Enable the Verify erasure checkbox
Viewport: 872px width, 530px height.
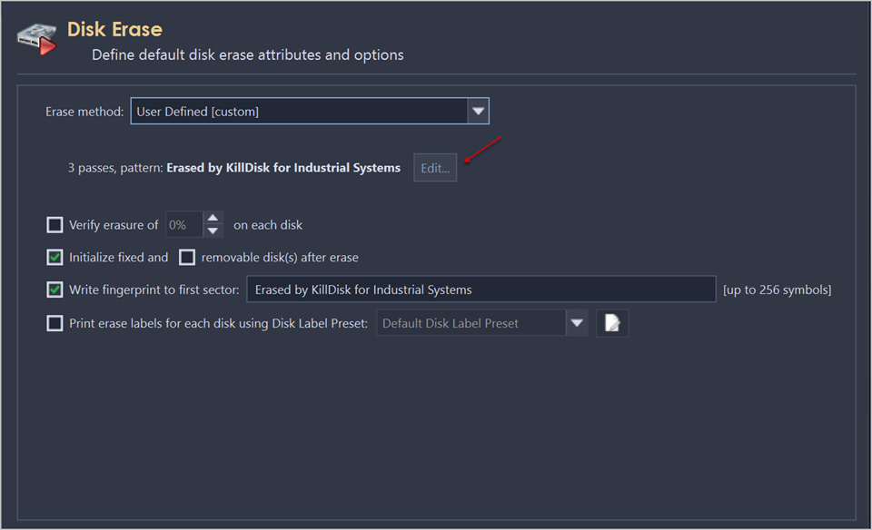[55, 225]
